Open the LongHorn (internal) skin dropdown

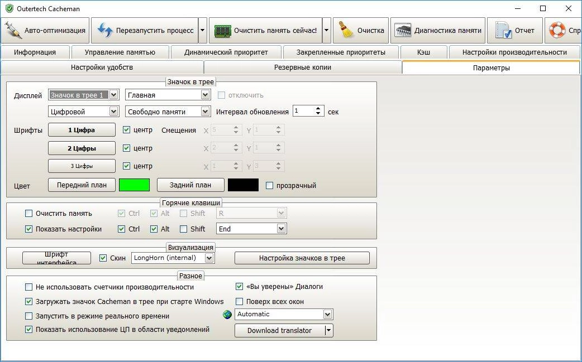[209, 258]
